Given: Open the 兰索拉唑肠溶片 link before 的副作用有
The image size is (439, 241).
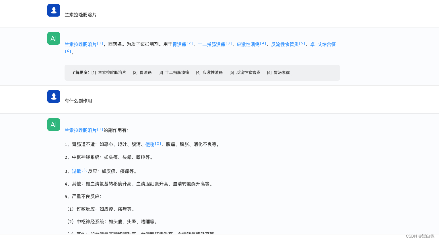Looking at the screenshot, I should click(80, 130).
